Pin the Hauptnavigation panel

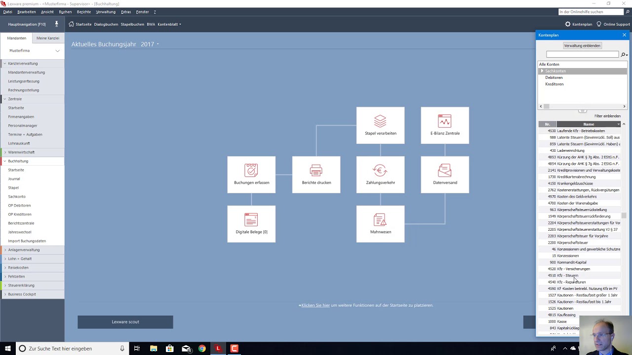pos(56,24)
